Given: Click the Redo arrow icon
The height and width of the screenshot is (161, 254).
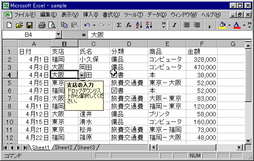Looking at the screenshot, I should (102, 25).
